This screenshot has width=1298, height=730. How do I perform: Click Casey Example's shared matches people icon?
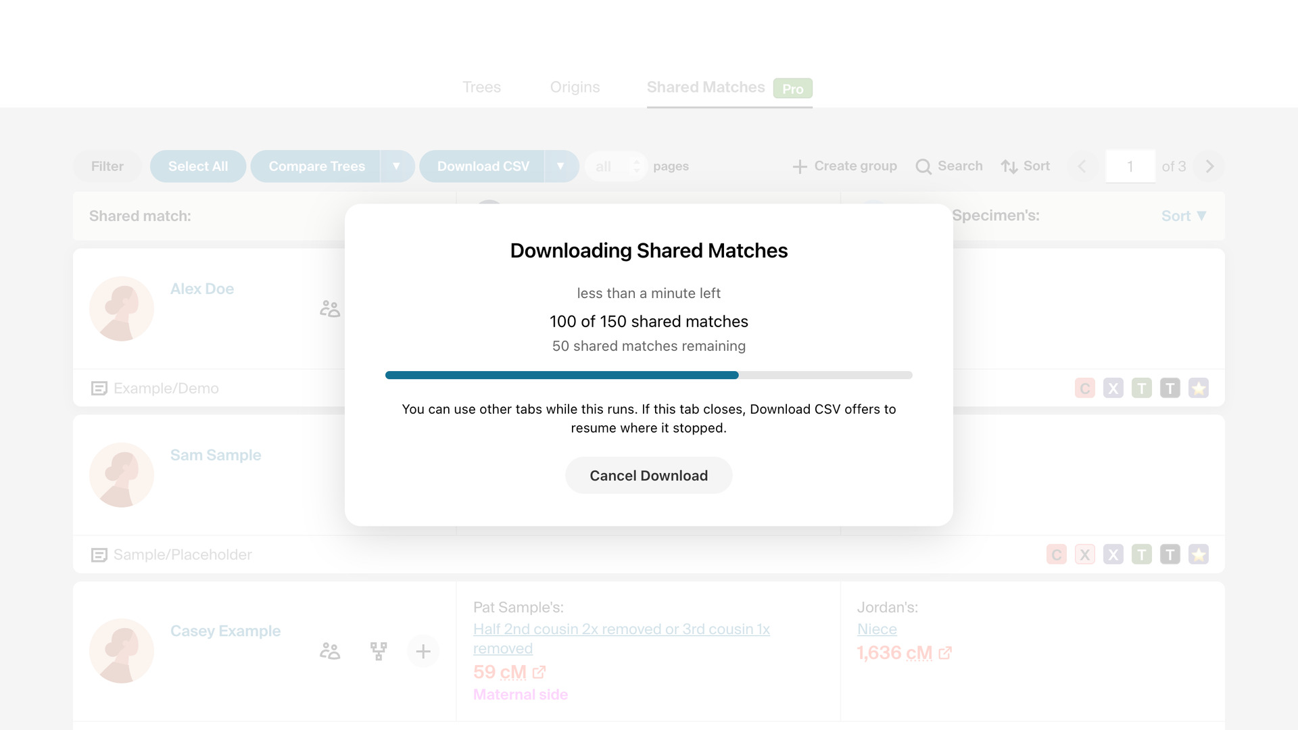point(330,651)
